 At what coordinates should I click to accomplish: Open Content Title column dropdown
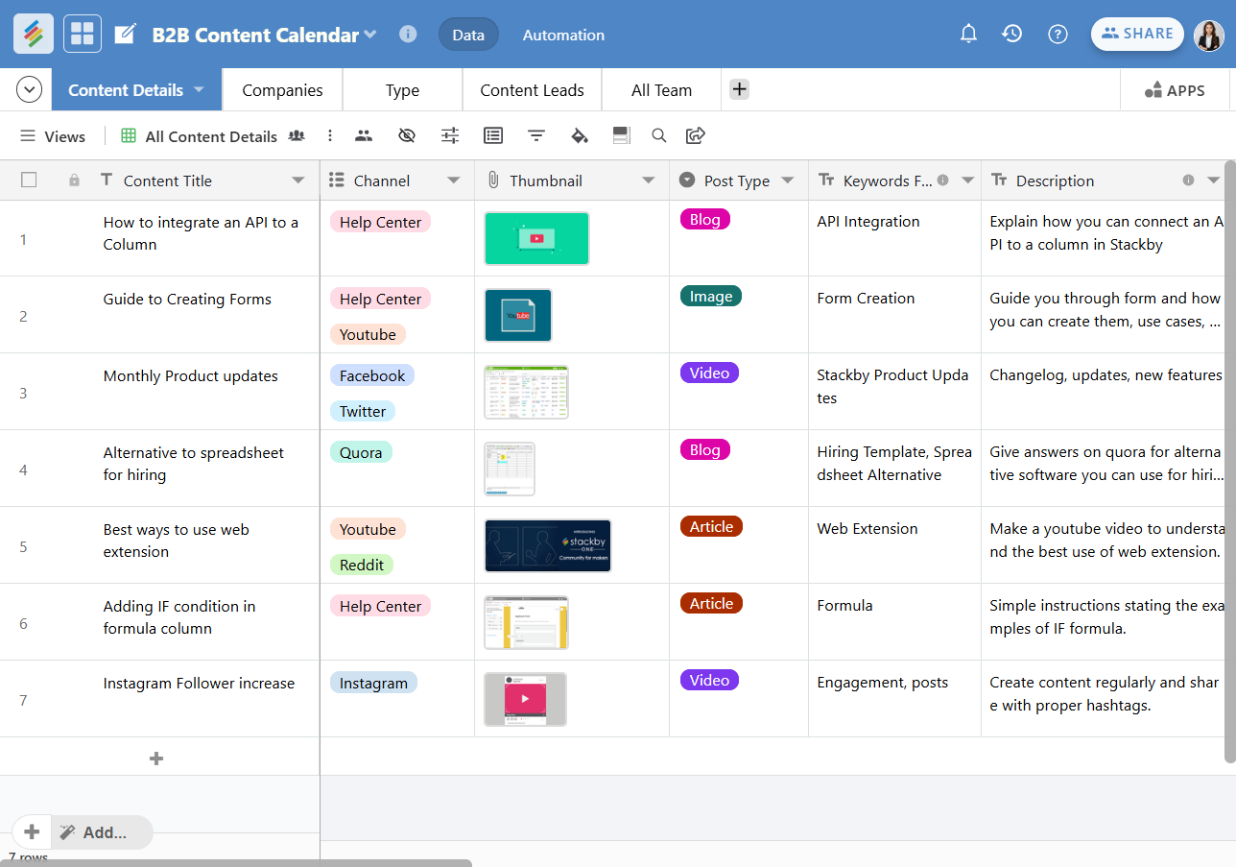click(297, 181)
